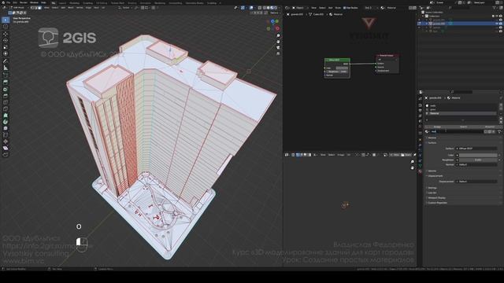Select the Select Box tool
Viewport: 504px width, 283px height.
coord(6,20)
